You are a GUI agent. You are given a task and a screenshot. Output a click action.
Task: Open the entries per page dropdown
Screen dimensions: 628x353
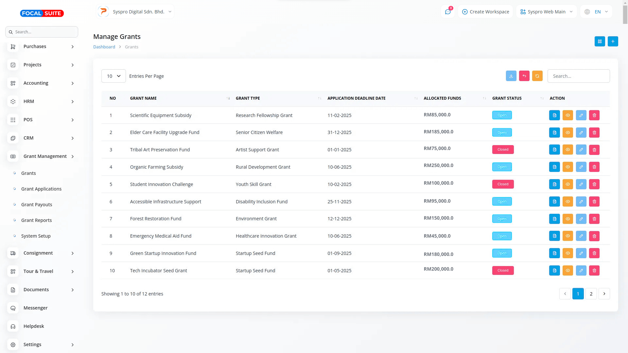(x=113, y=76)
